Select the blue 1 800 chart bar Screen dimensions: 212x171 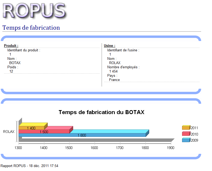tap(82, 135)
